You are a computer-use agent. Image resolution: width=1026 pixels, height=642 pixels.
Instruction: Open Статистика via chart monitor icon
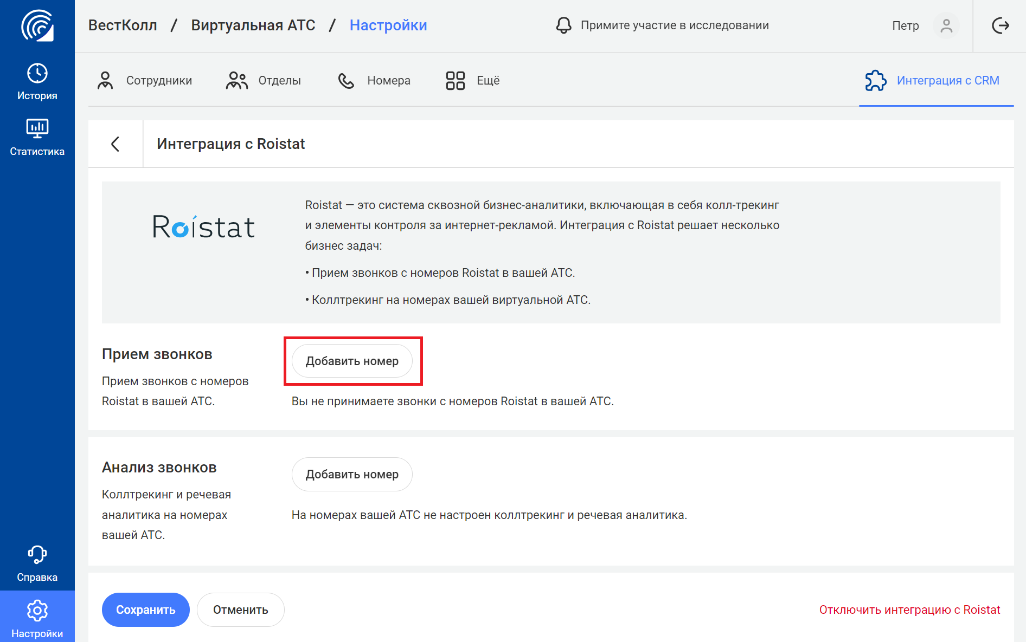[37, 128]
